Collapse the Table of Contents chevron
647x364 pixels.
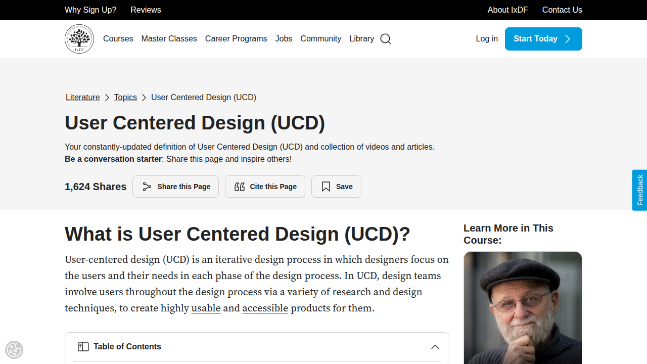435,347
